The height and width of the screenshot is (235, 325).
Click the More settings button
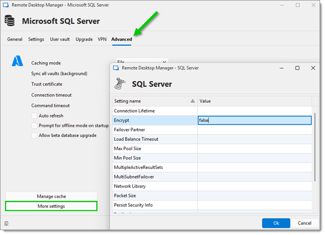51,206
